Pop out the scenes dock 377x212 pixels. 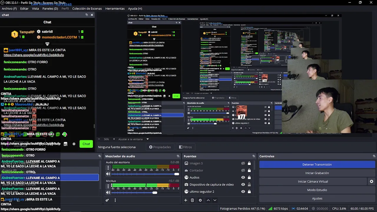100,156
